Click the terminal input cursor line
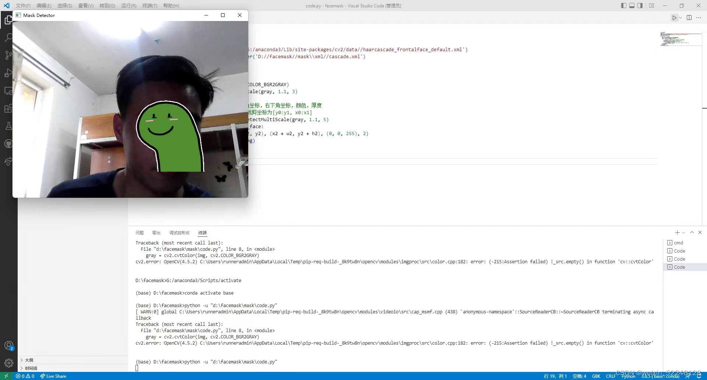 click(137, 368)
